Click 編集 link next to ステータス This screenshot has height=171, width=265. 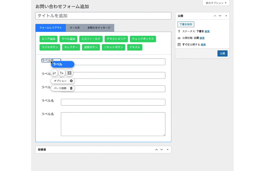[x=207, y=32]
